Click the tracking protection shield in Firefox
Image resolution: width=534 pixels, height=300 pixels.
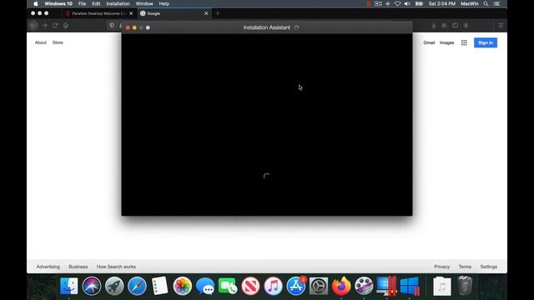112,26
